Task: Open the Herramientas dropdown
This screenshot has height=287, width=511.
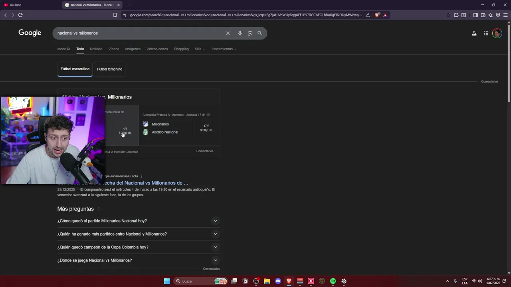Action: pyautogui.click(x=224, y=49)
